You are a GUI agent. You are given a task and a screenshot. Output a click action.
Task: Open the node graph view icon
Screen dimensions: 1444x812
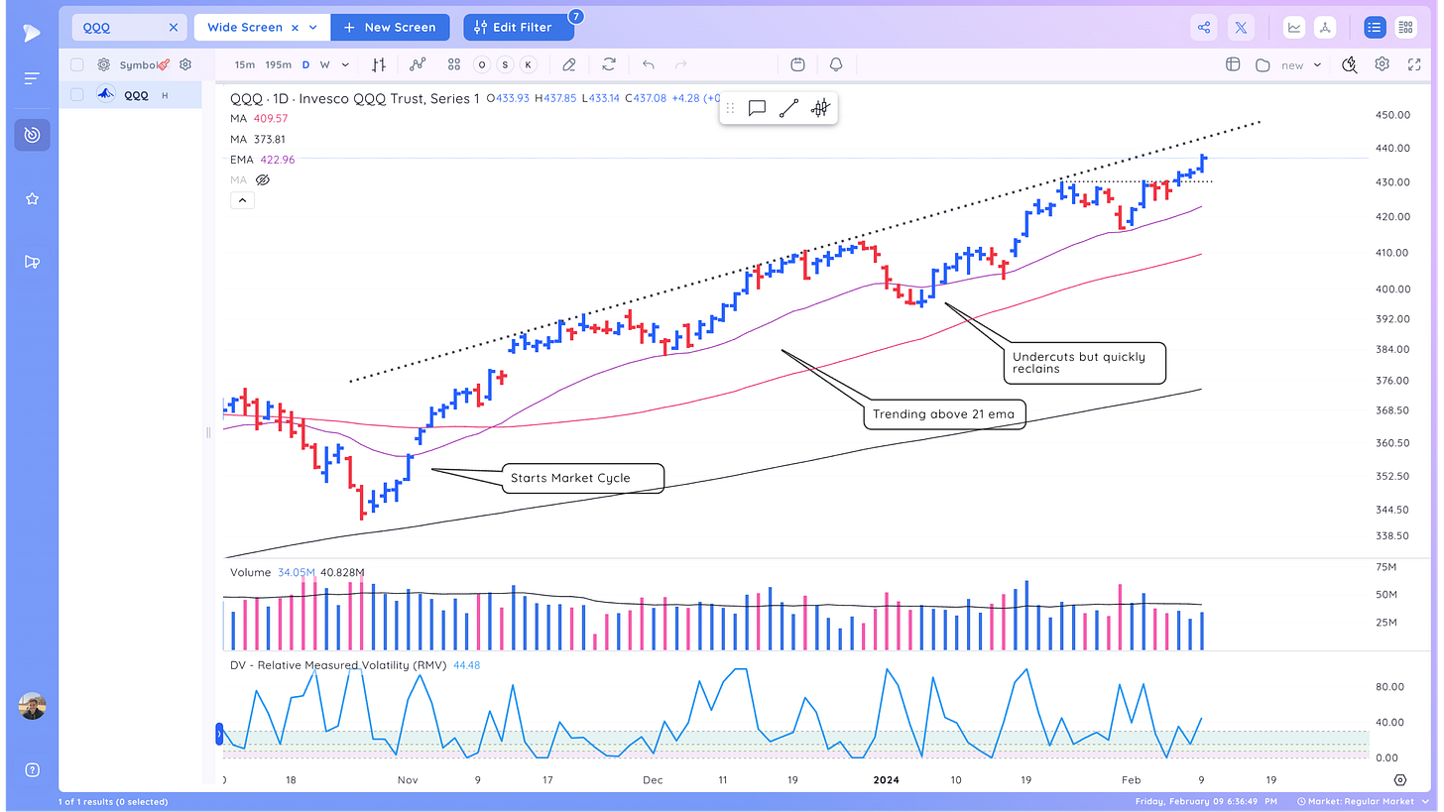1323,28
